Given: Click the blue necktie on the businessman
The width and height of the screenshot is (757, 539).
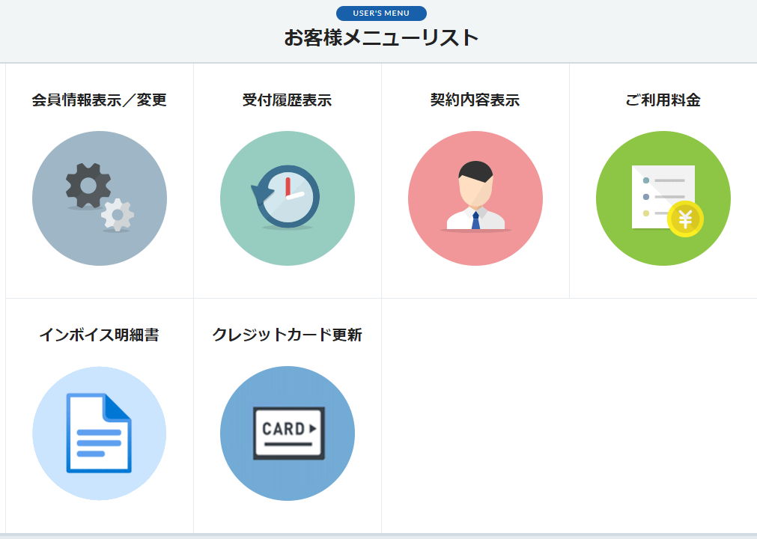Looking at the screenshot, I should pyautogui.click(x=475, y=220).
